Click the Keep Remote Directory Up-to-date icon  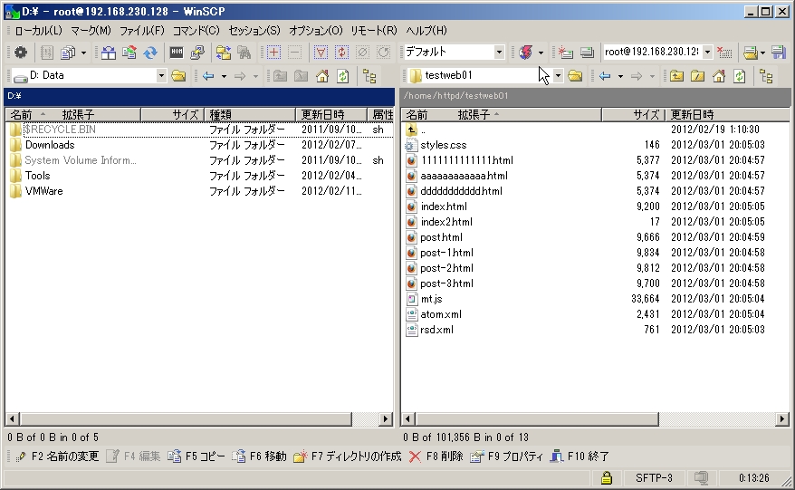150,52
